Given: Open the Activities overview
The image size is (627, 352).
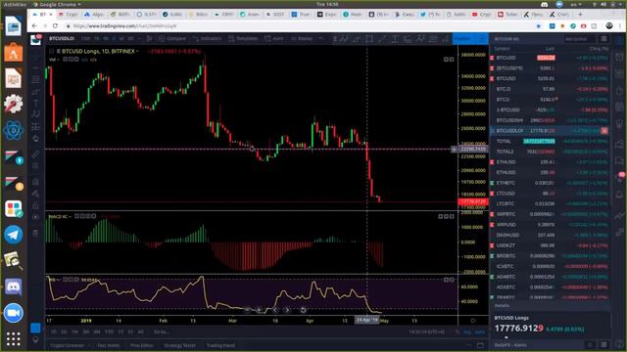Looking at the screenshot, I should [x=15, y=4].
